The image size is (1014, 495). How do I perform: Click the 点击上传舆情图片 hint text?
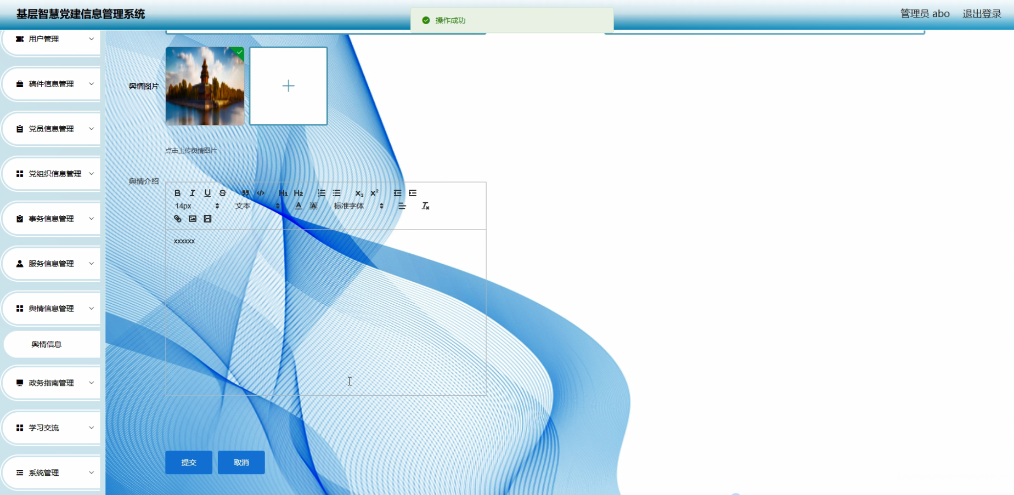(x=191, y=151)
